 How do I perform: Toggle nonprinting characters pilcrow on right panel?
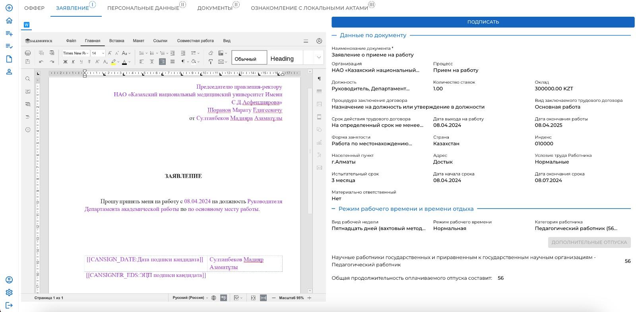(319, 79)
